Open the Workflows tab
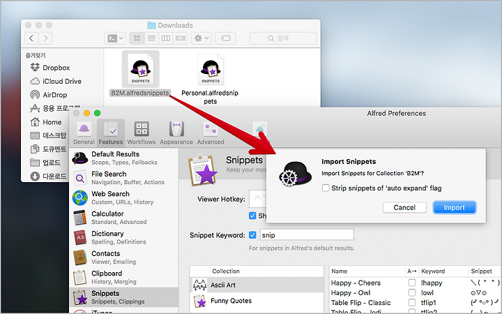This screenshot has width=502, height=314. [x=141, y=133]
